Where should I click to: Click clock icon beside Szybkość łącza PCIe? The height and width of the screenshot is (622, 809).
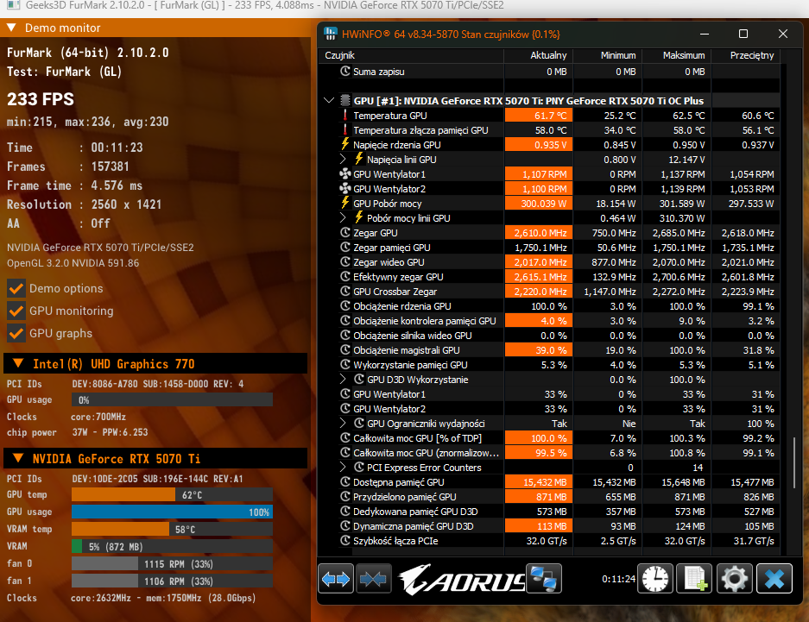click(x=345, y=541)
